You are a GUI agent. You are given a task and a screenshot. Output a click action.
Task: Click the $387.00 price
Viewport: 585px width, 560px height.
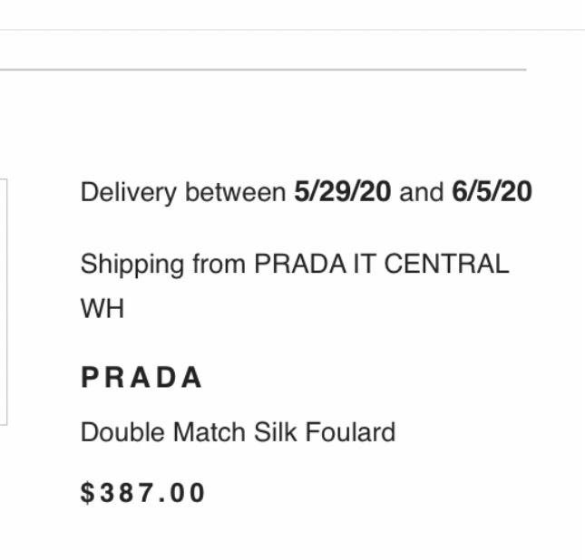point(143,493)
